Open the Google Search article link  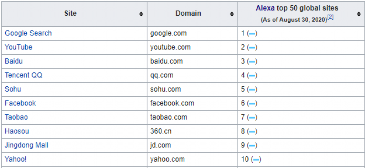point(28,33)
